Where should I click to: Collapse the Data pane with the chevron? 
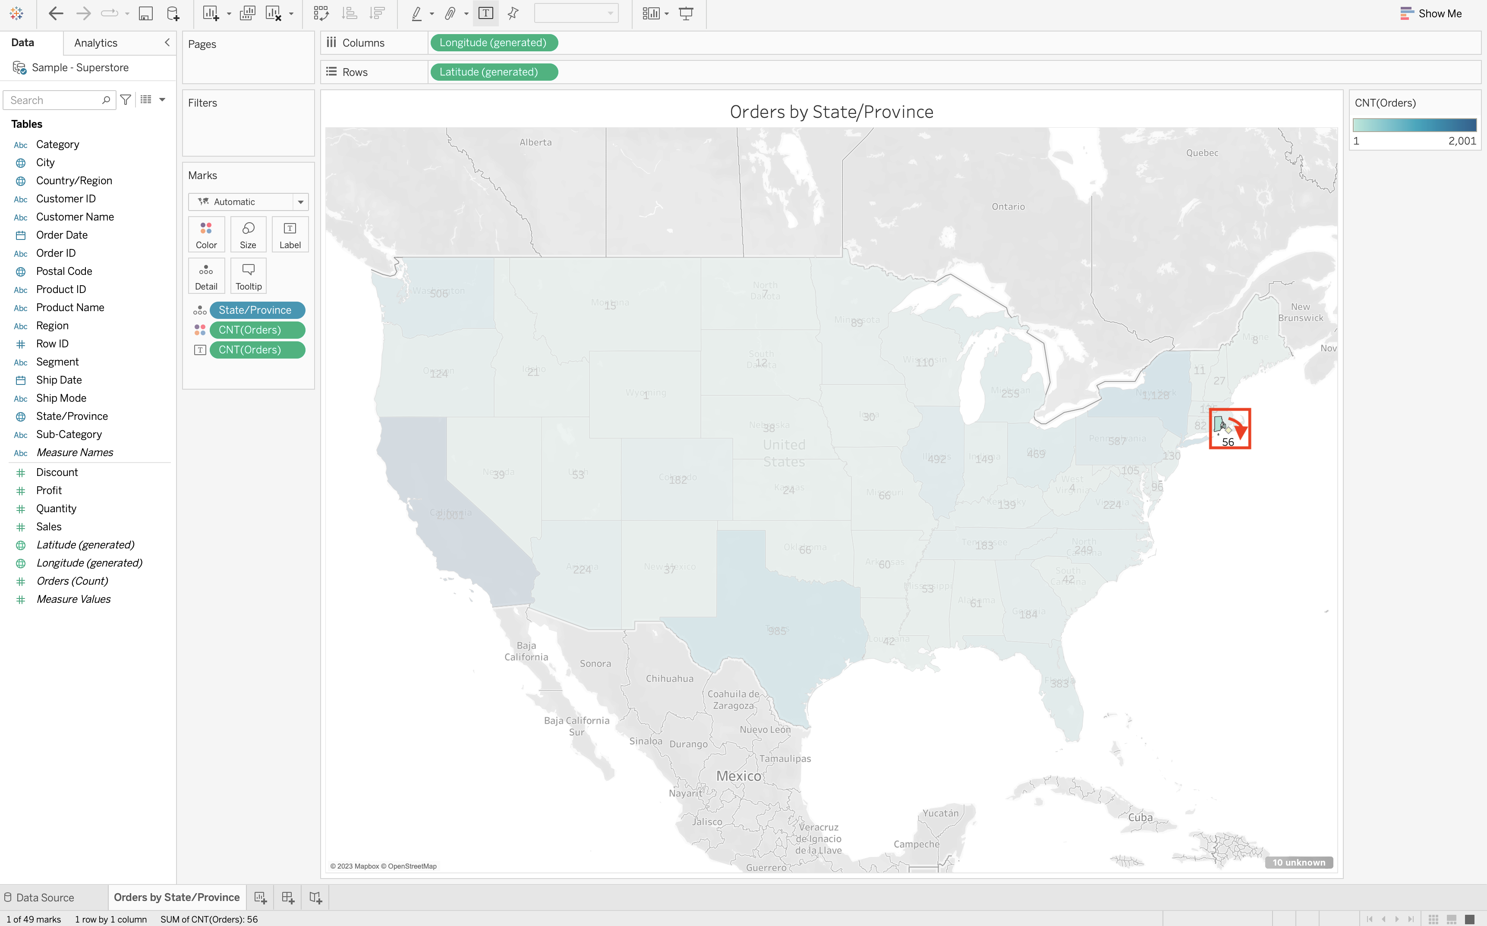pos(167,42)
